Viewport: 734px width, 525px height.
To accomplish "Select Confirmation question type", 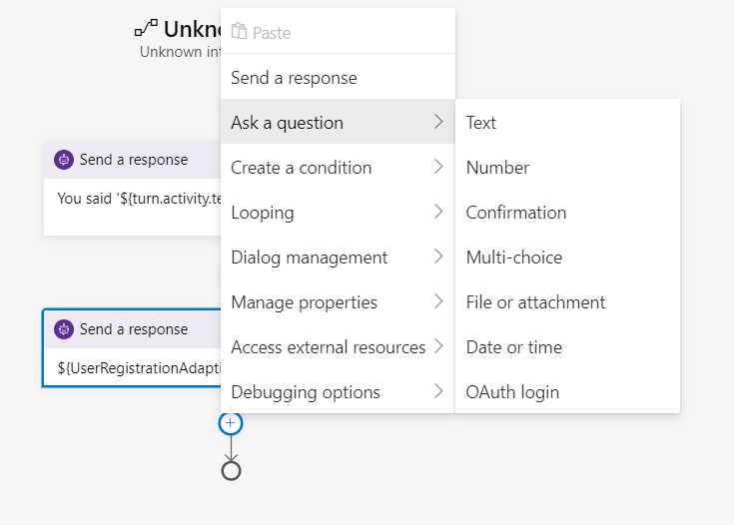I will click(x=567, y=213).
